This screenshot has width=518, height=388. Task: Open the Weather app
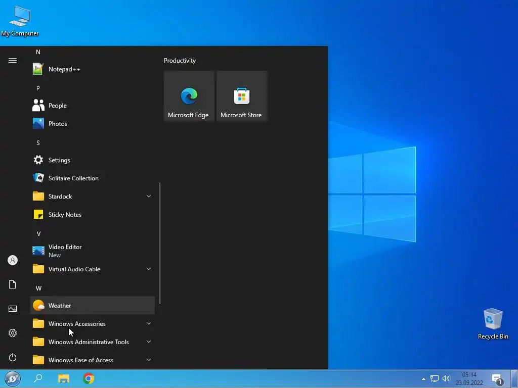point(92,306)
